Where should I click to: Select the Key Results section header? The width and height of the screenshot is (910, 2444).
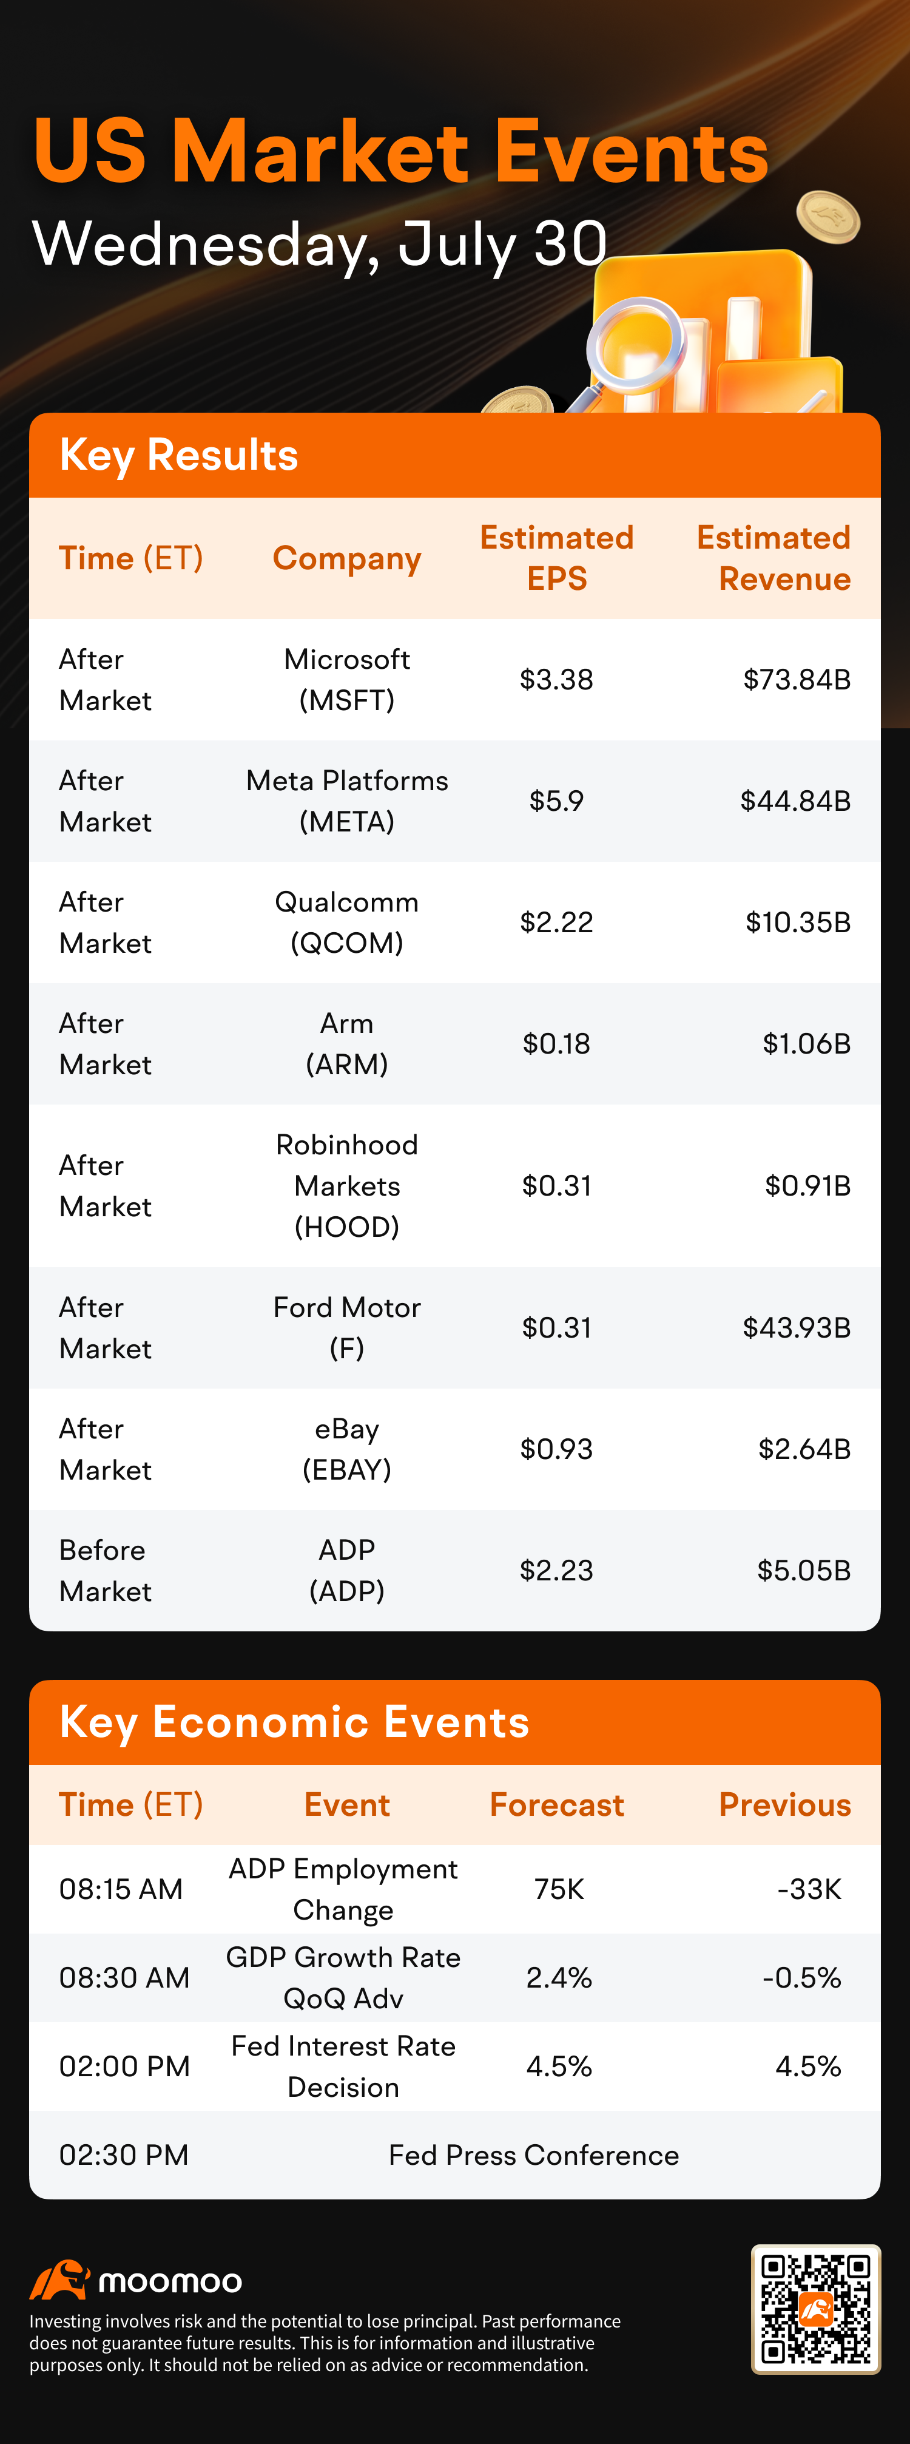click(455, 455)
